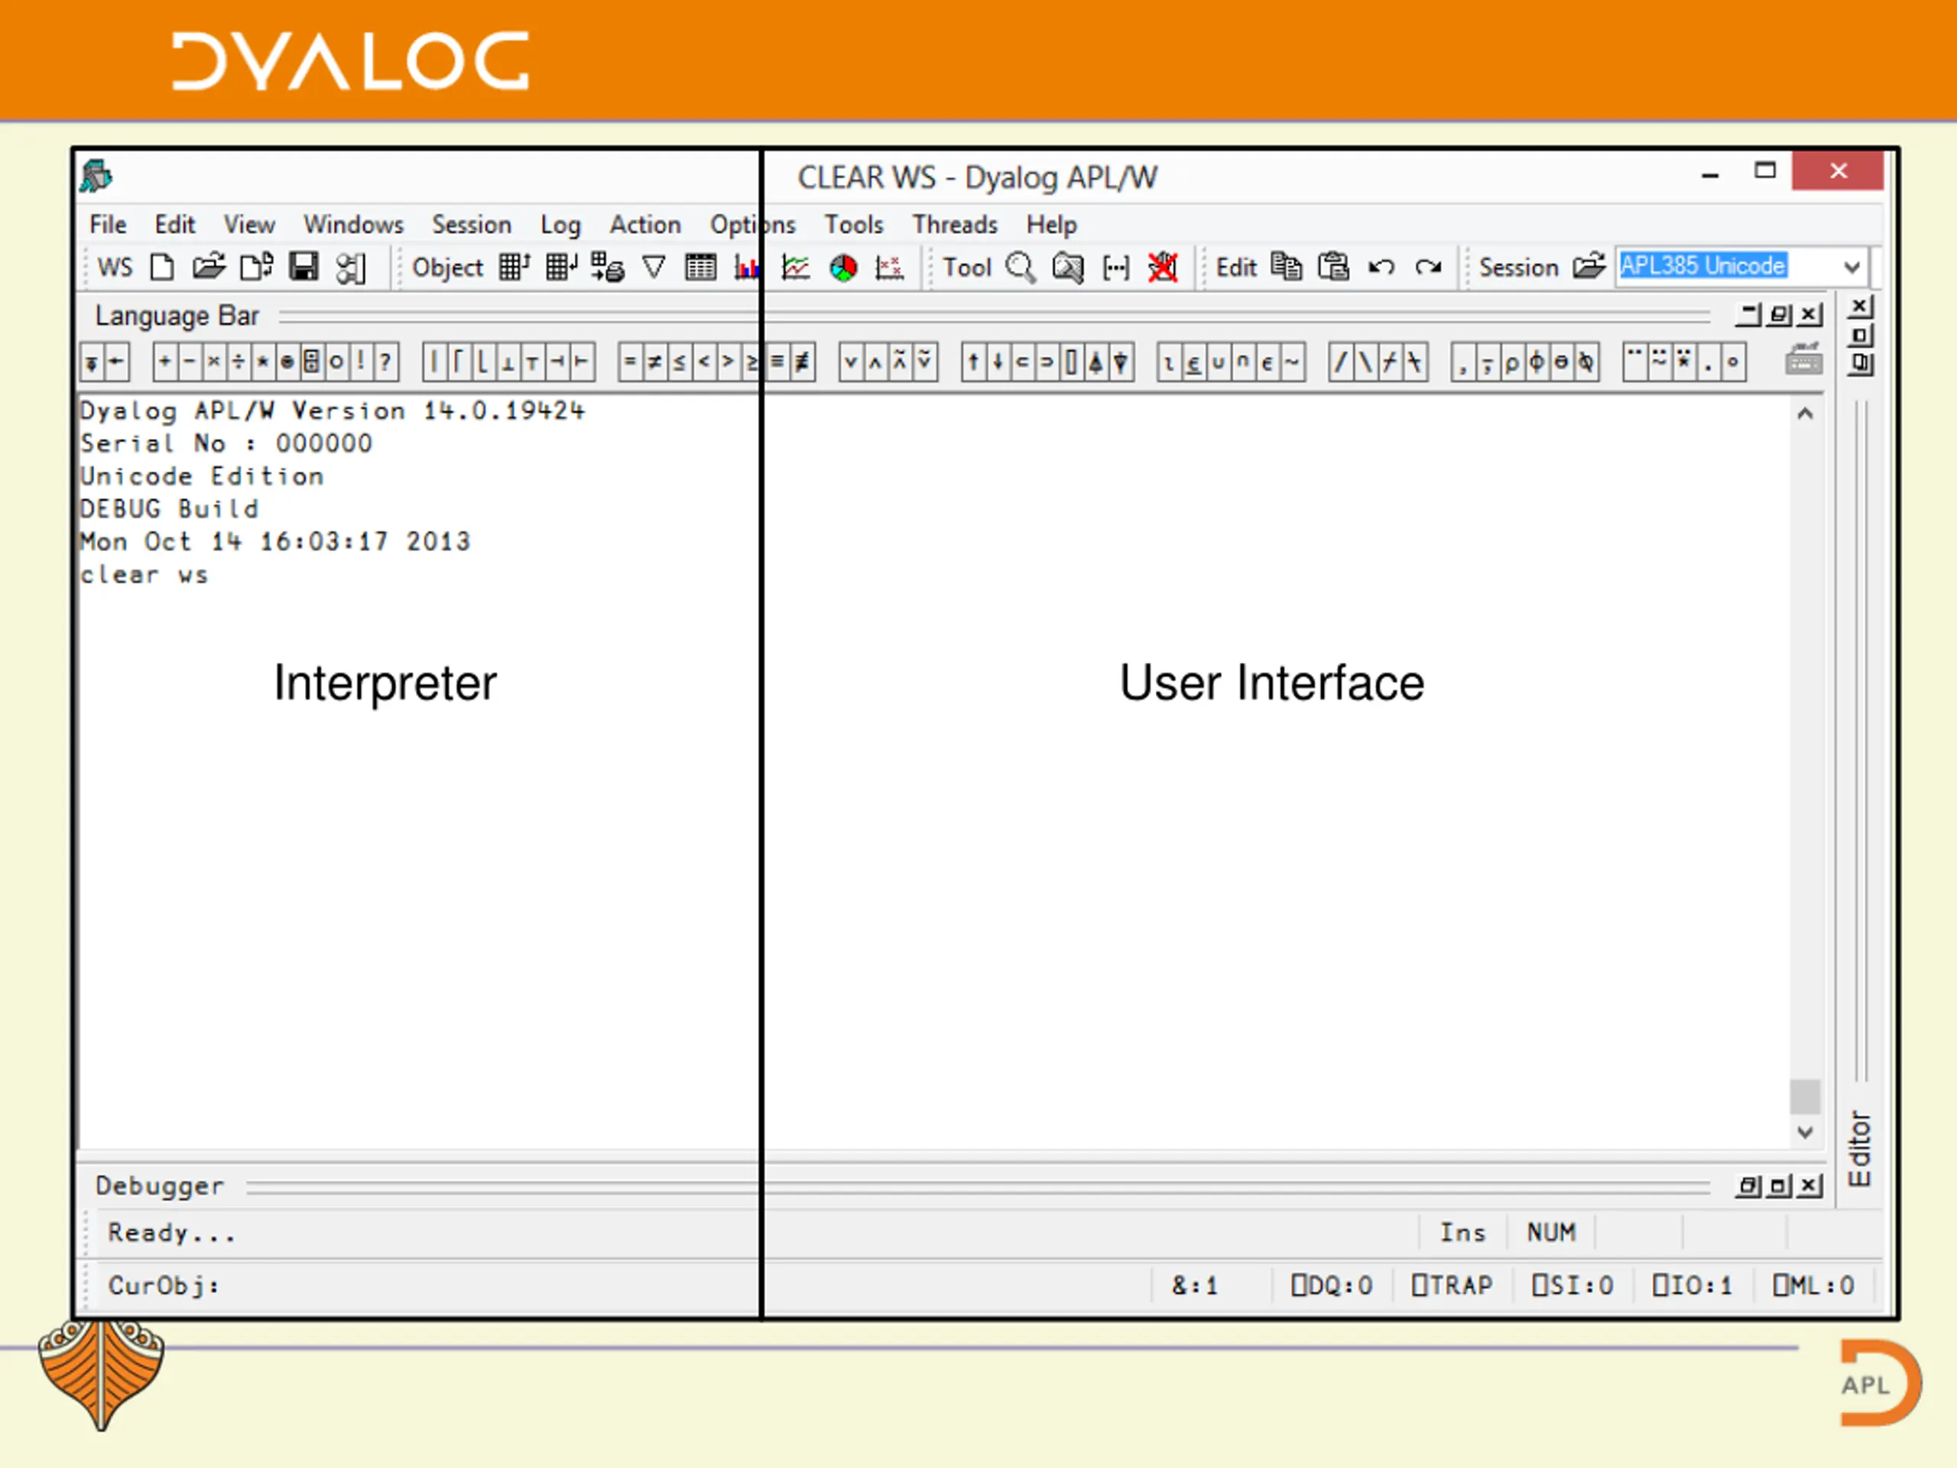Close the Editor side pane
Viewport: 1957px width, 1468px height.
pos(1861,307)
